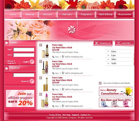Click the square icon beside first product
This screenshot has width=139, height=121.
[40, 45]
